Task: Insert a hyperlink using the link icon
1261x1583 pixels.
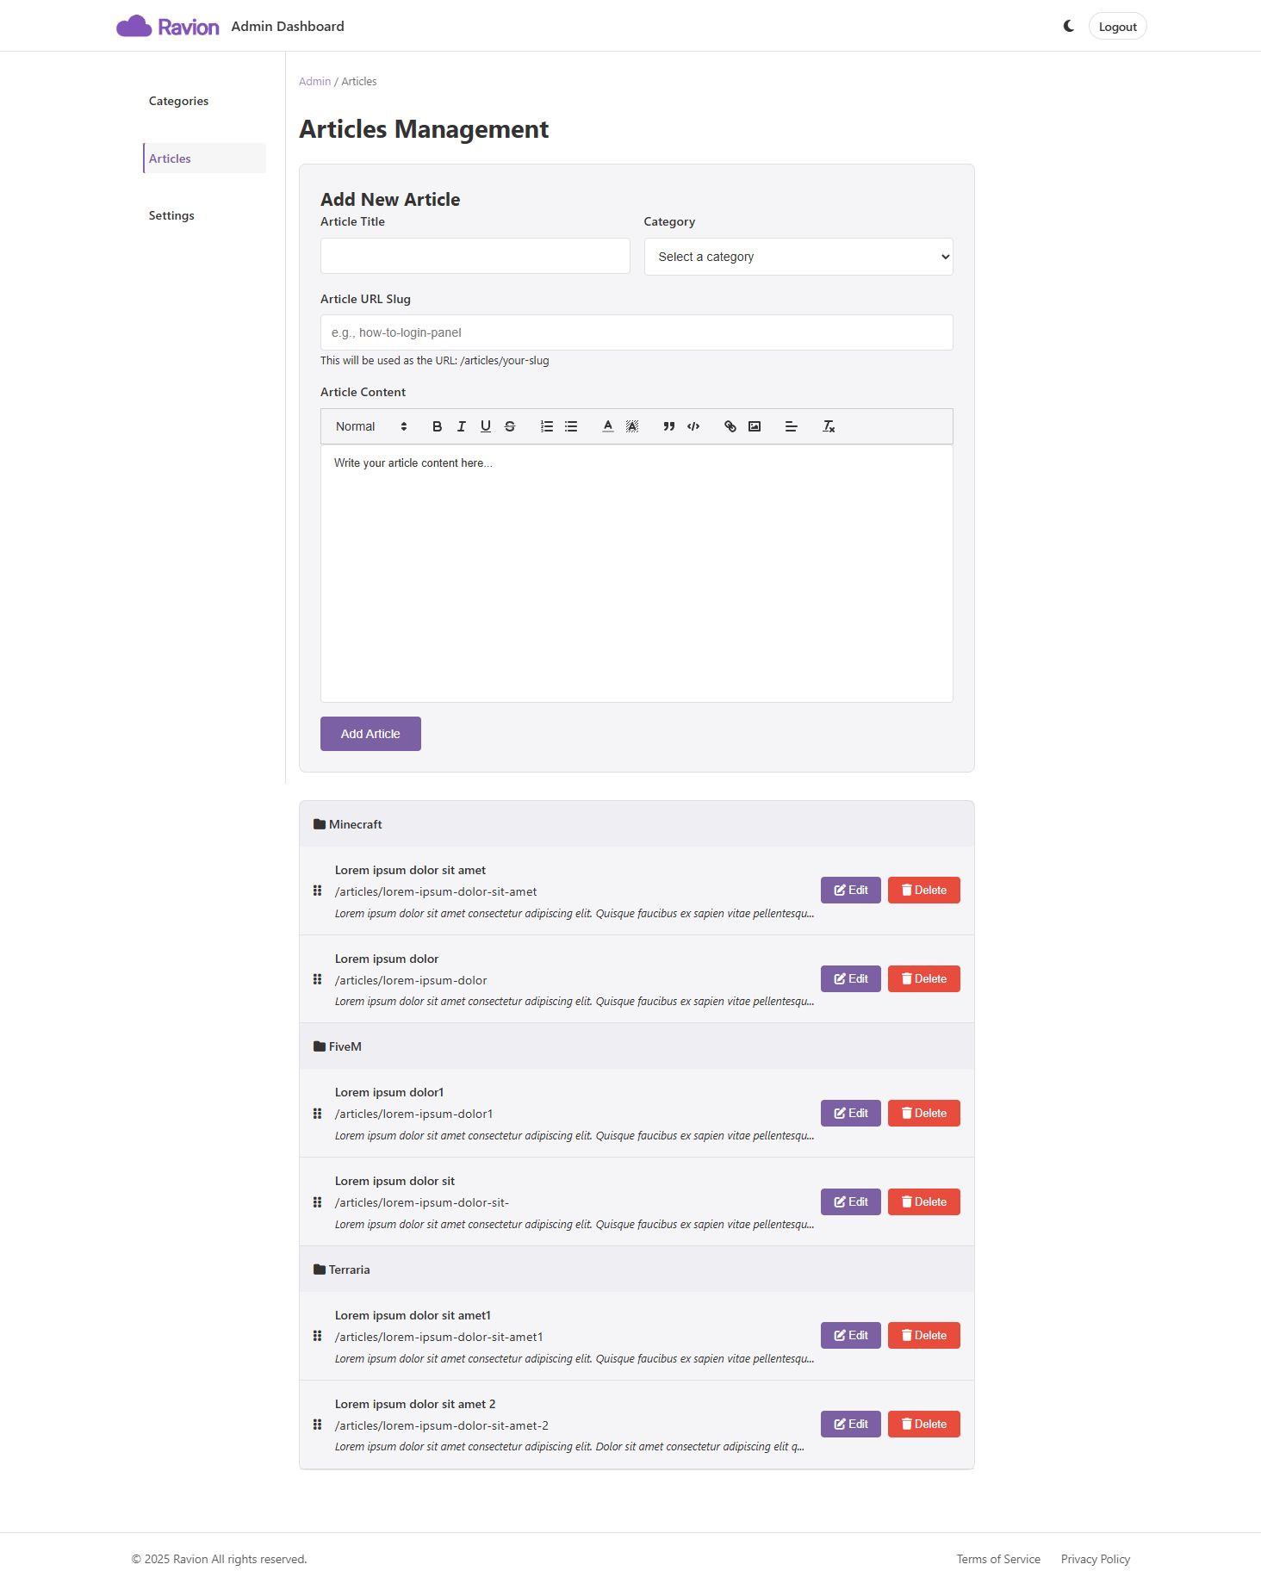Action: tap(730, 426)
